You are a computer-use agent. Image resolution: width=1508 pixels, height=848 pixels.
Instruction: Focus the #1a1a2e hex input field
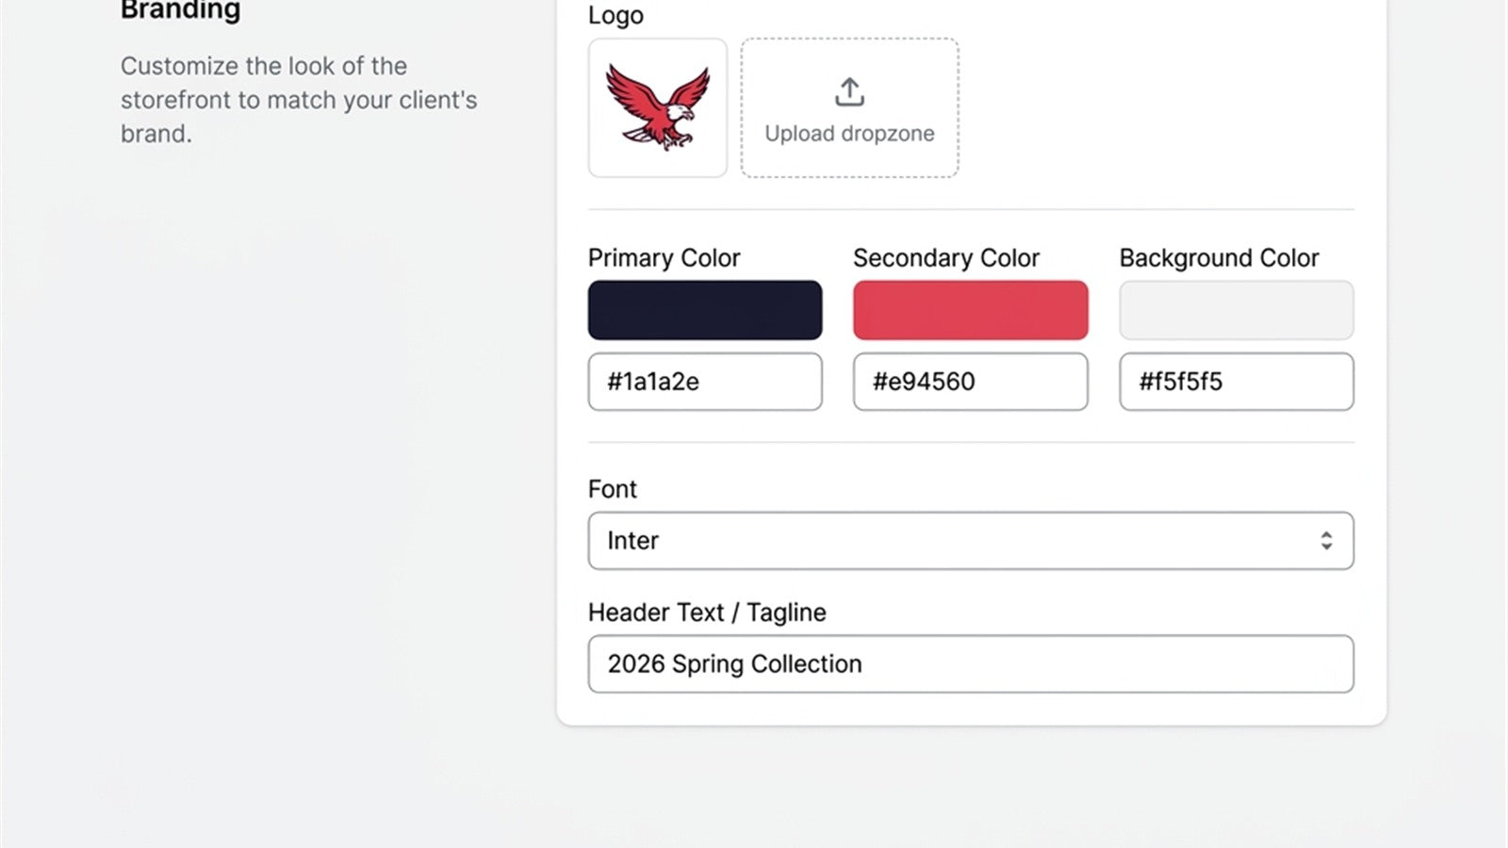[x=705, y=382]
